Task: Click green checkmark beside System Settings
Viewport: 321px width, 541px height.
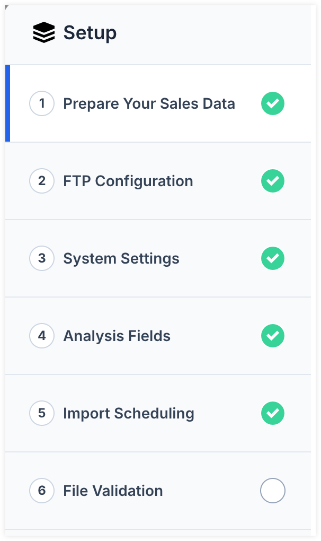Action: [273, 258]
